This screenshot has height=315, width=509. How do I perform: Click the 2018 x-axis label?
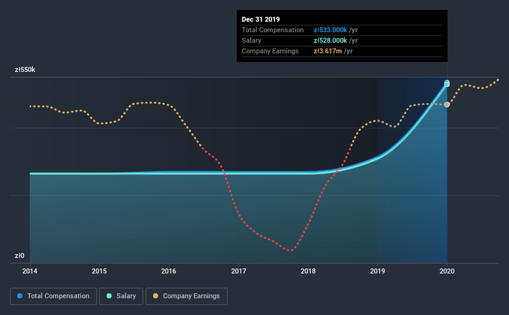[308, 271]
